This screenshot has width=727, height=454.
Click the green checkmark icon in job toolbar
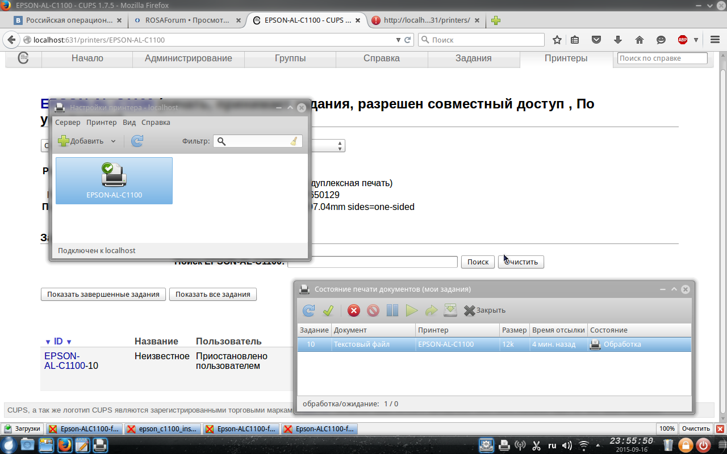click(x=328, y=310)
